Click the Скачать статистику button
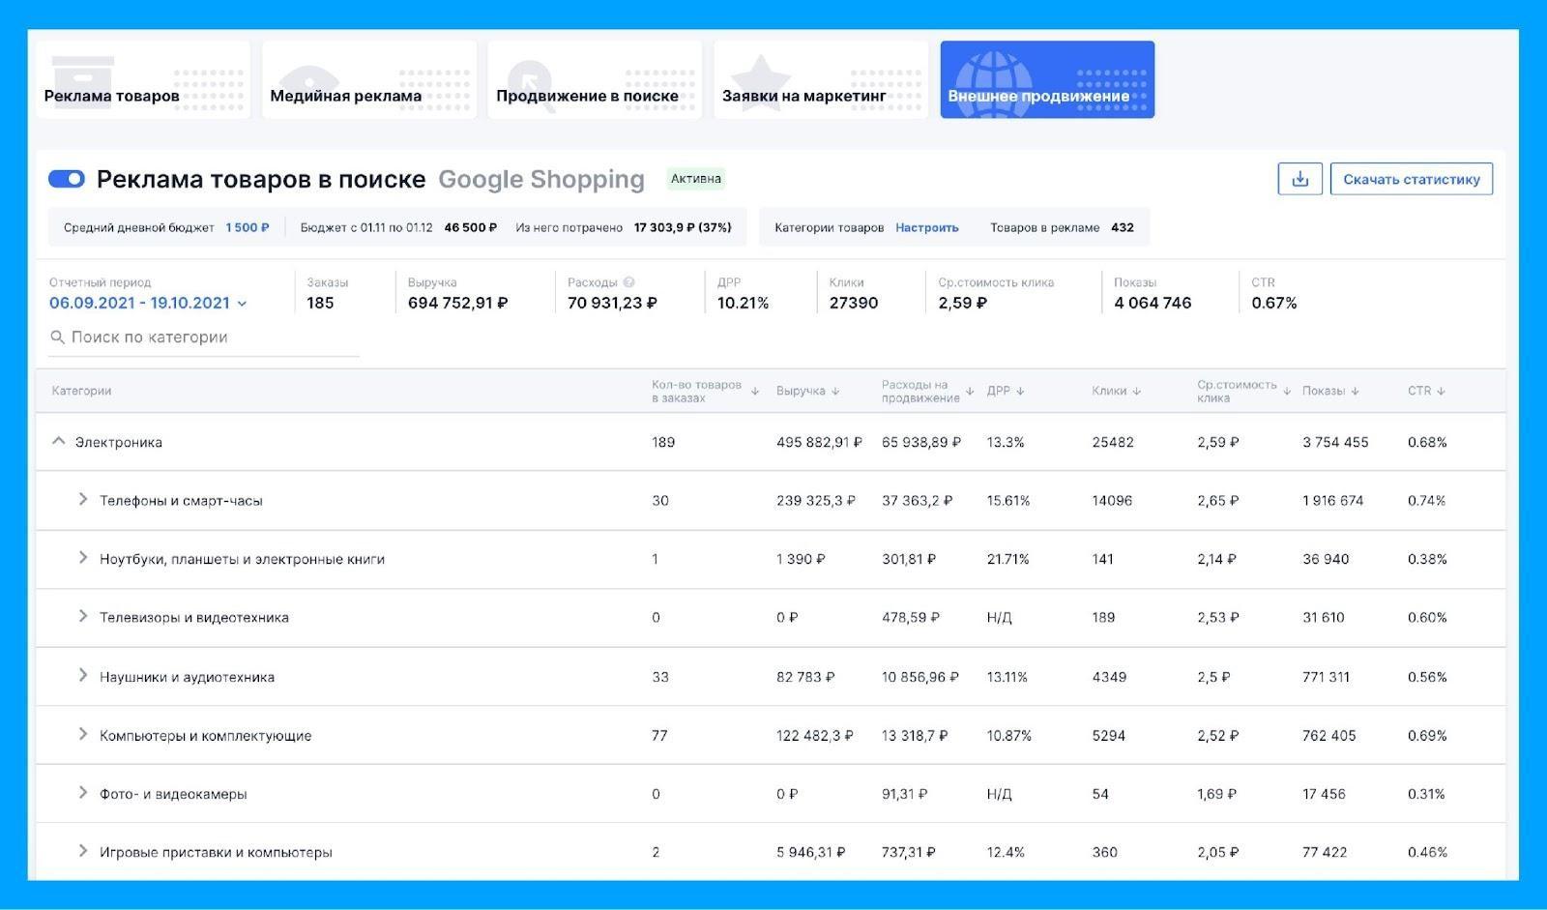 click(x=1411, y=179)
